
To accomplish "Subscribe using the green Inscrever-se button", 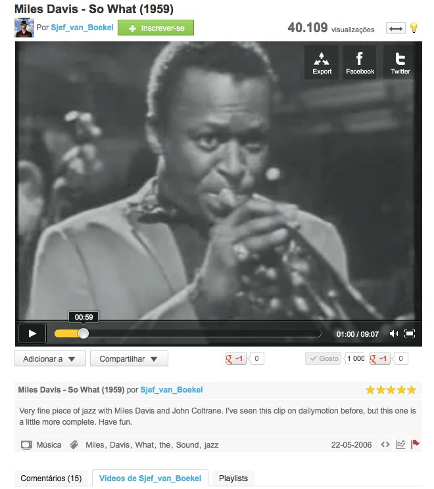I will tap(156, 28).
